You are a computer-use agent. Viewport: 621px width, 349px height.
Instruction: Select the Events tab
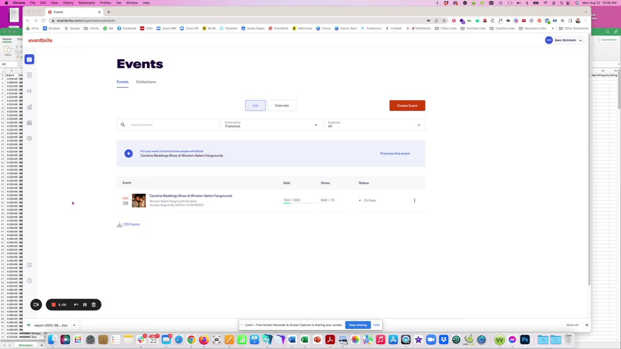pos(122,82)
